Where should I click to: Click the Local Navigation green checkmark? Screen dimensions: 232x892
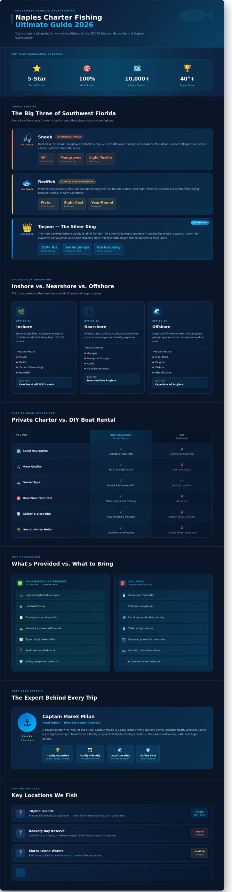pyautogui.click(x=121, y=449)
